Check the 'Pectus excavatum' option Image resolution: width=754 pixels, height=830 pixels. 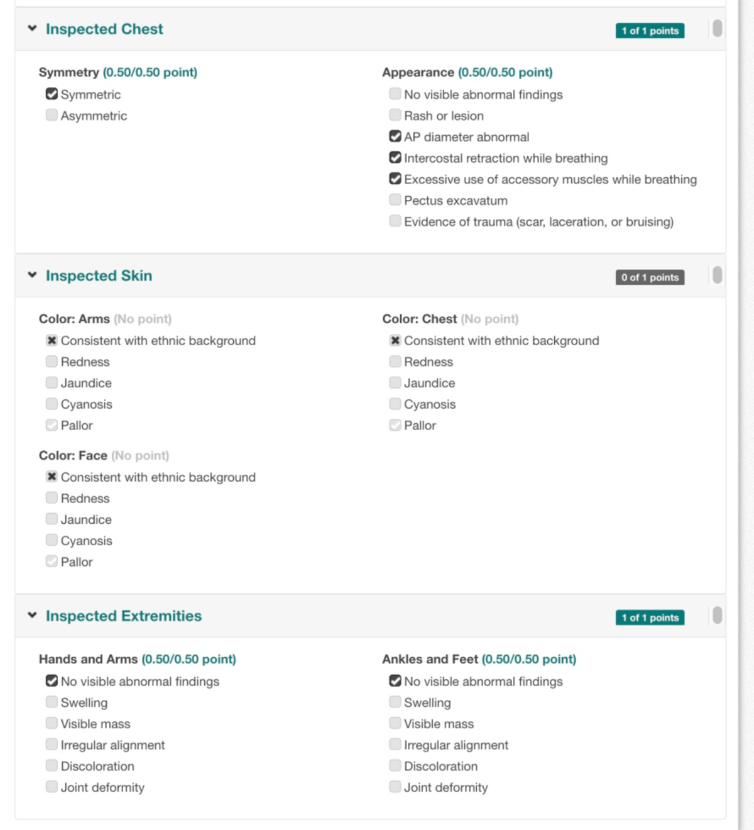pos(395,200)
